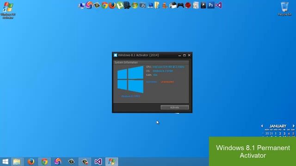Image resolution: width=296 pixels, height=166 pixels.
Task: Open the swirl-logo app in the top dock
Action: (x=89, y=5)
